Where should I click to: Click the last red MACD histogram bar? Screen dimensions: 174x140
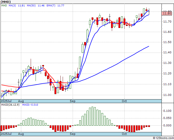[149, 126]
